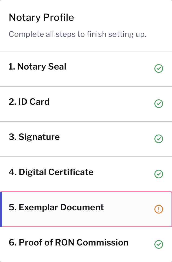The width and height of the screenshot is (172, 262).
Task: Select the completion check icon next to ID Card
Action: pos(159,104)
